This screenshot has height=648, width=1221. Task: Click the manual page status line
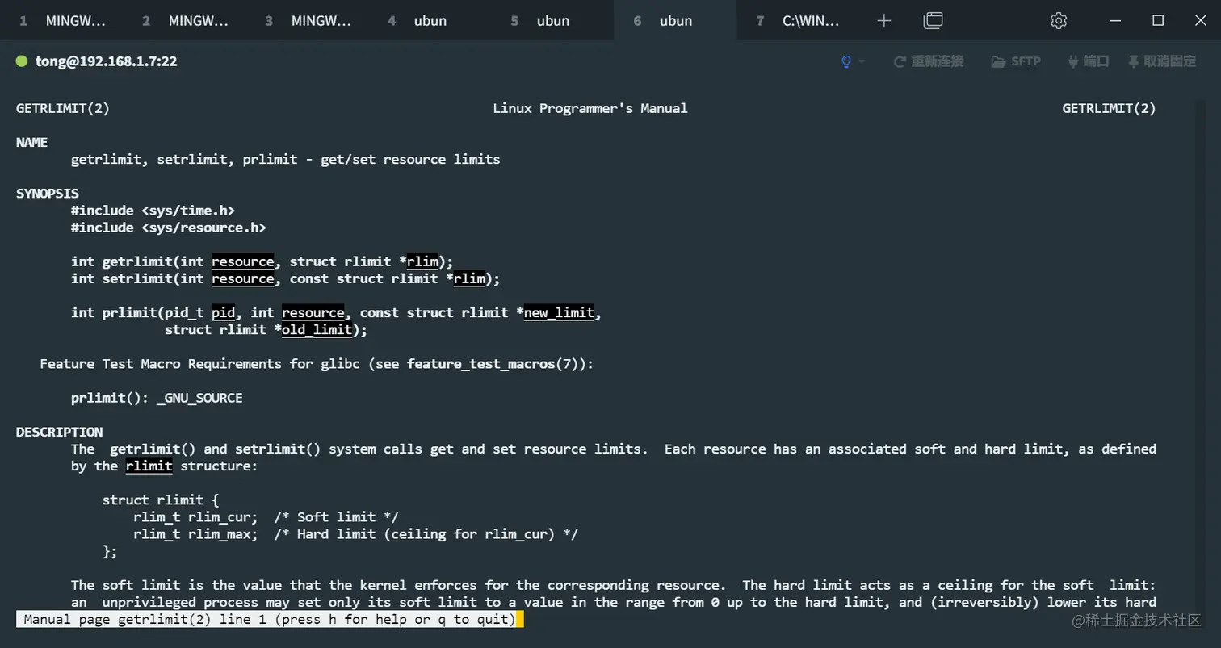(x=270, y=619)
